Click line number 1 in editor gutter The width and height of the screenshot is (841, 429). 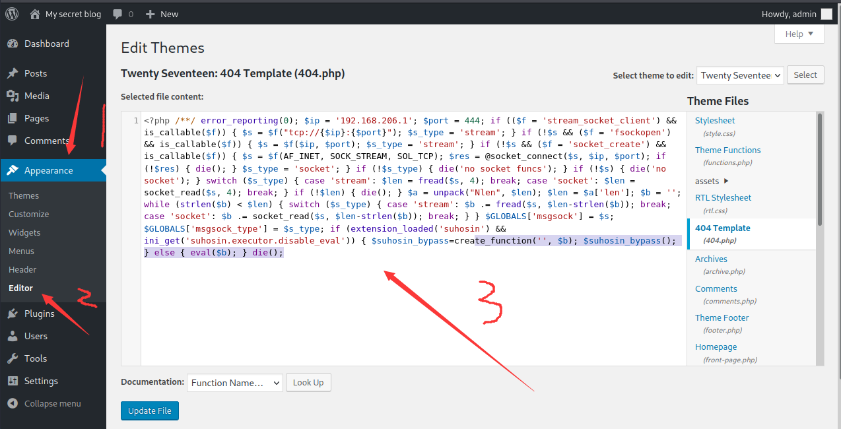pyautogui.click(x=136, y=121)
